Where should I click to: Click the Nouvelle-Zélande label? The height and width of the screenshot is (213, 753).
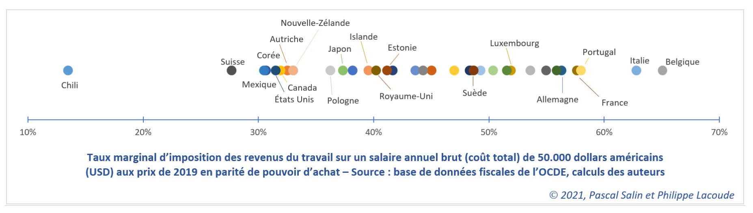315,23
